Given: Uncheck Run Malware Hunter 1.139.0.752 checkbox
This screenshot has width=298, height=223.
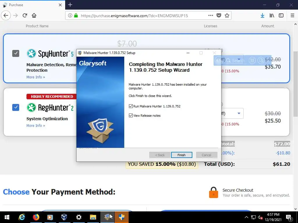Looking at the screenshot, I should tap(131, 106).
